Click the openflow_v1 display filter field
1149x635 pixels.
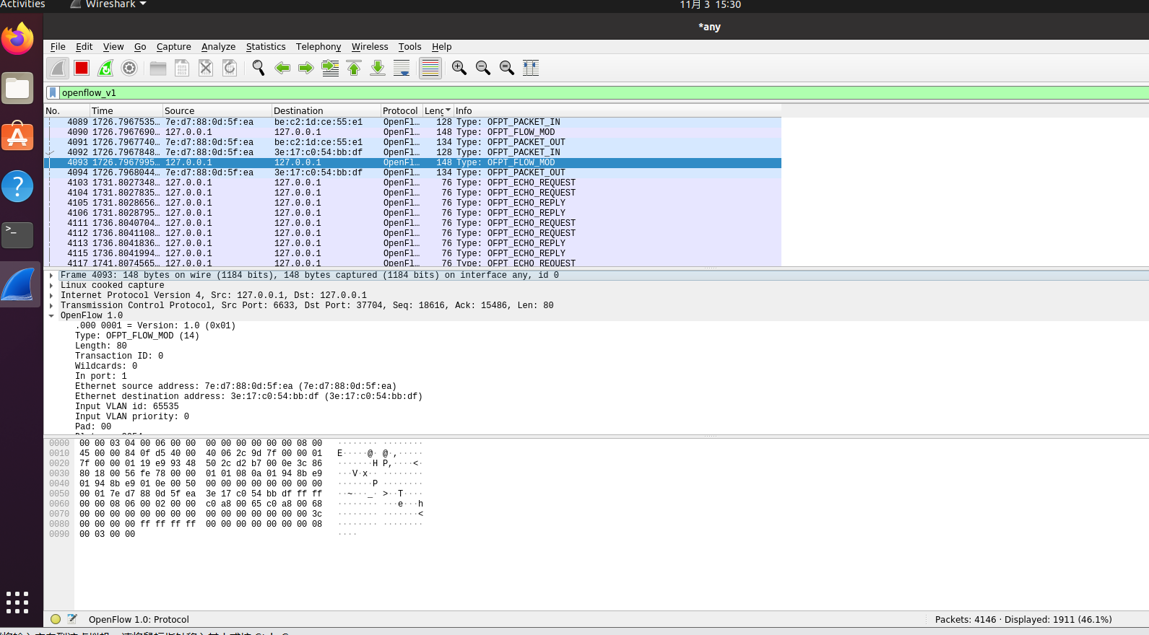point(604,92)
